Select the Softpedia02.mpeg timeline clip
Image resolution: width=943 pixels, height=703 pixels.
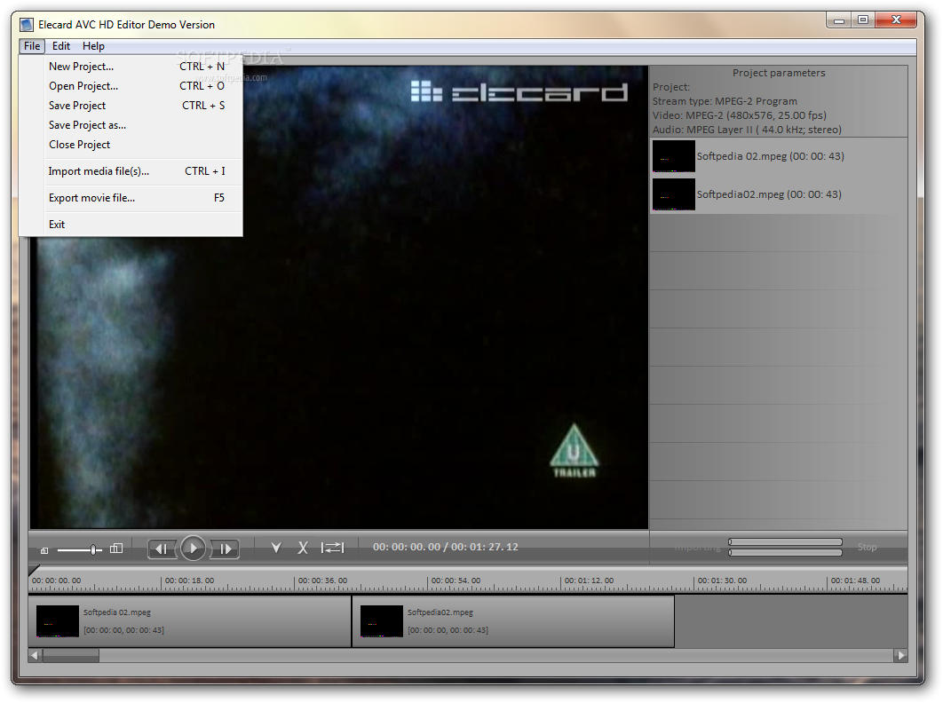(513, 621)
